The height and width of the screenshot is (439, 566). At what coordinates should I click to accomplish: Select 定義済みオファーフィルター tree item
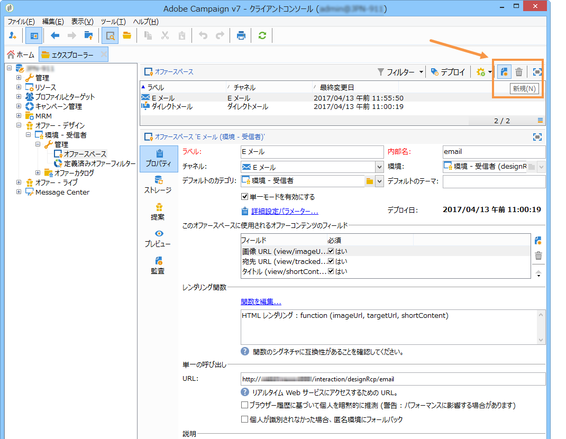click(99, 163)
